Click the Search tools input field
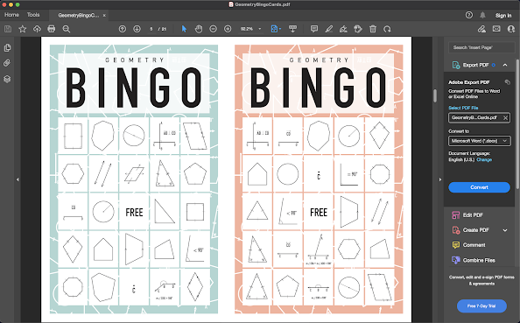 481,47
